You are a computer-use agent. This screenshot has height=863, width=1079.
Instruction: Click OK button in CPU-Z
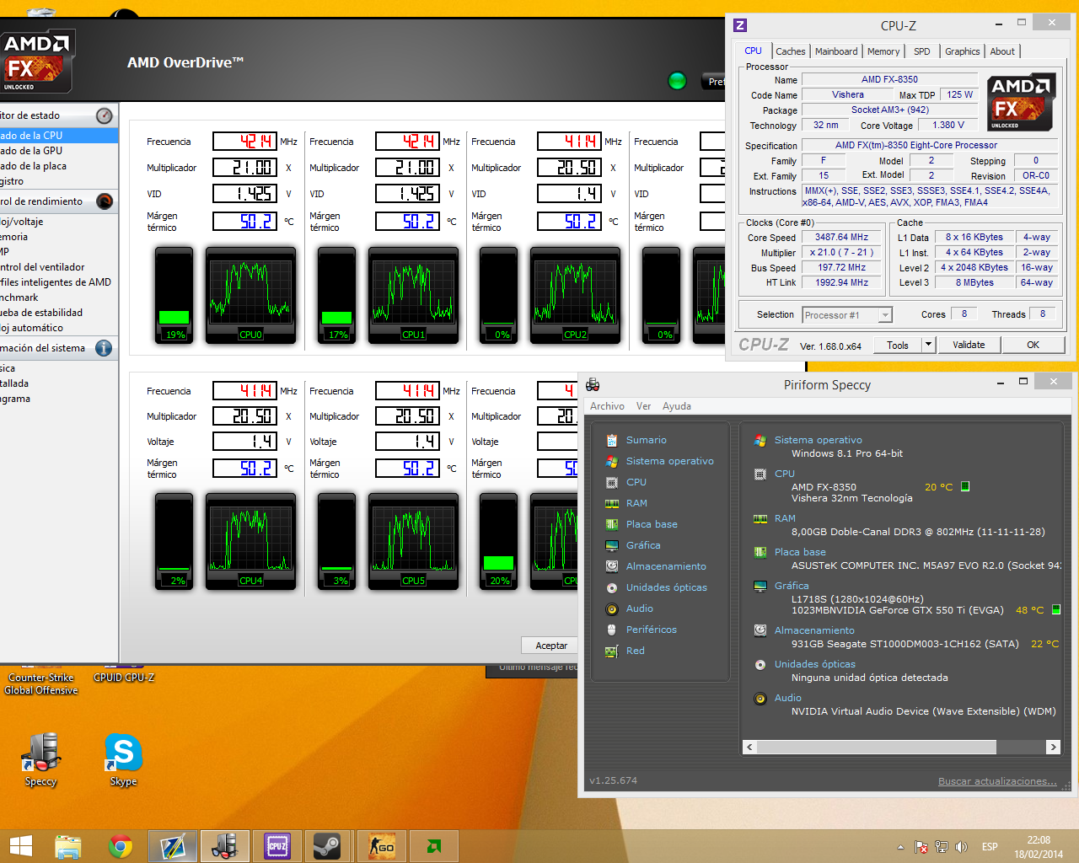[1033, 345]
